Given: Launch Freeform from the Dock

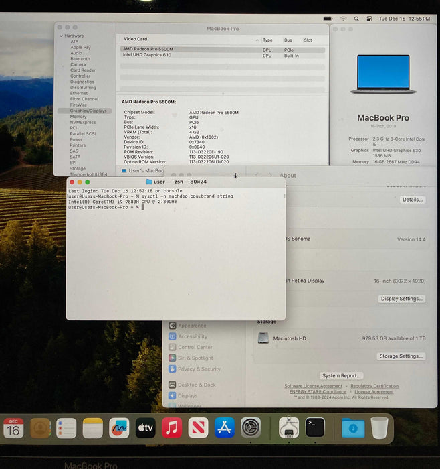Looking at the screenshot, I should pyautogui.click(x=119, y=428).
